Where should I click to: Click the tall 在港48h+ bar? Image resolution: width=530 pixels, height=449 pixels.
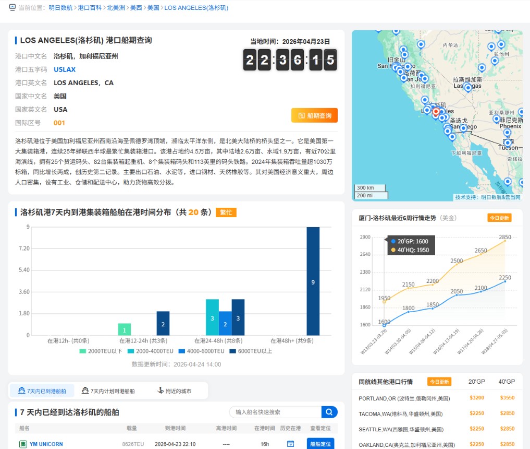click(x=313, y=281)
